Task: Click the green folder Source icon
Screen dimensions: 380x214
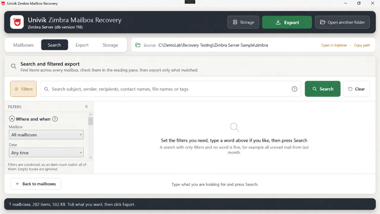Action: pyautogui.click(x=138, y=45)
